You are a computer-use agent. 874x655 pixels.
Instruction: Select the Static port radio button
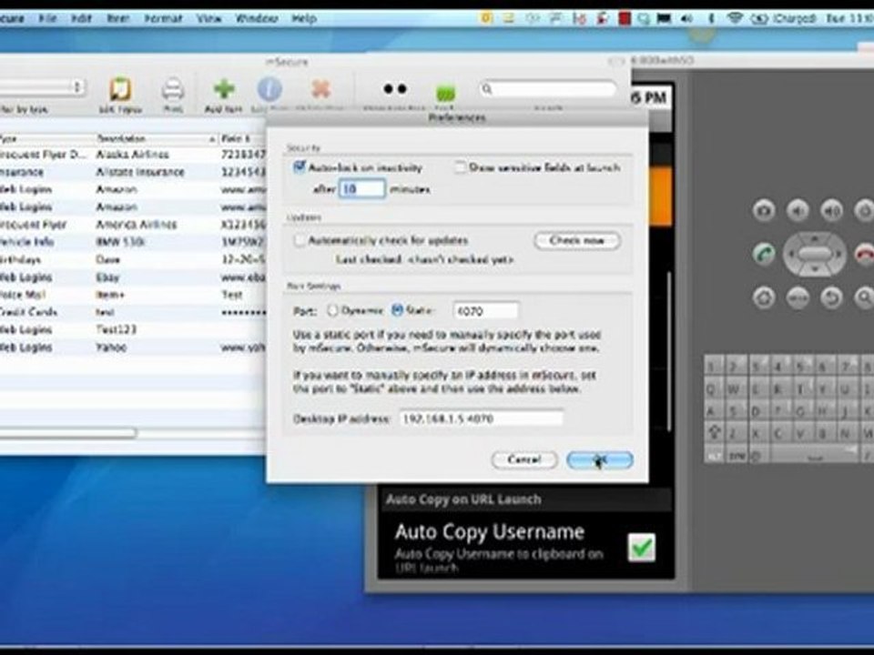tap(397, 310)
